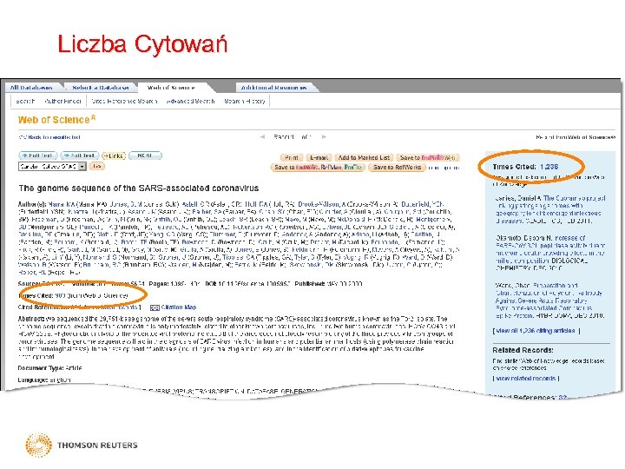Open the Times Cited 1,236 number
The image size is (625, 469).
[549, 167]
